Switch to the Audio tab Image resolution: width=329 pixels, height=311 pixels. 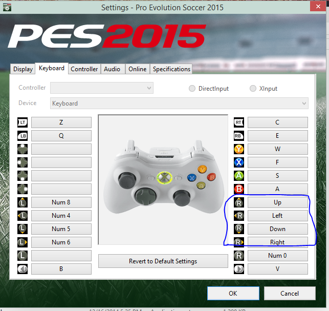point(112,69)
